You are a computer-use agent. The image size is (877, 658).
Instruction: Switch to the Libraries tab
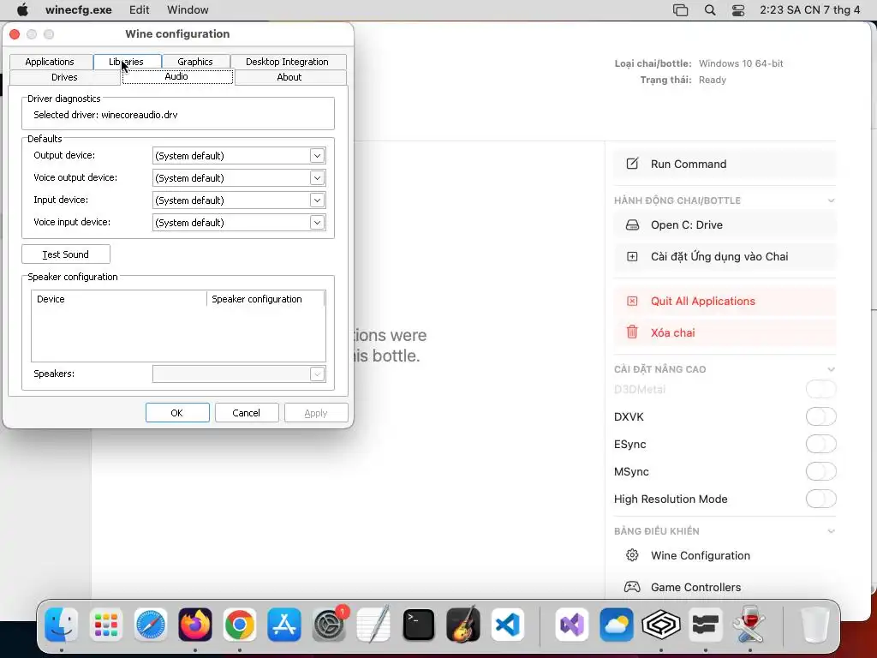[127, 62]
